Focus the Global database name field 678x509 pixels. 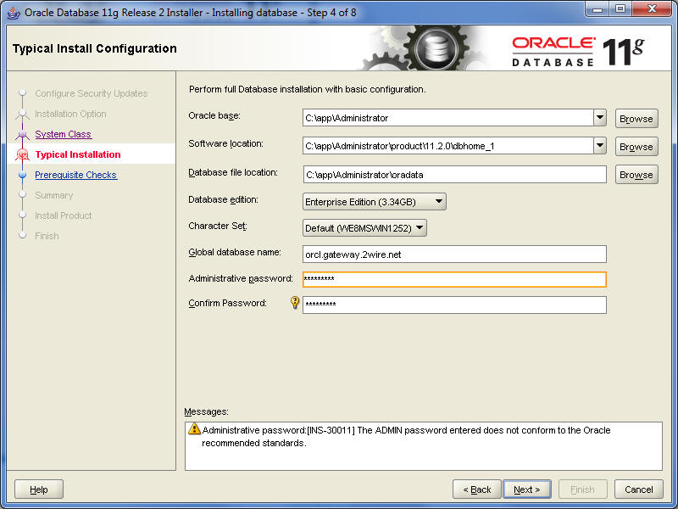pos(454,254)
